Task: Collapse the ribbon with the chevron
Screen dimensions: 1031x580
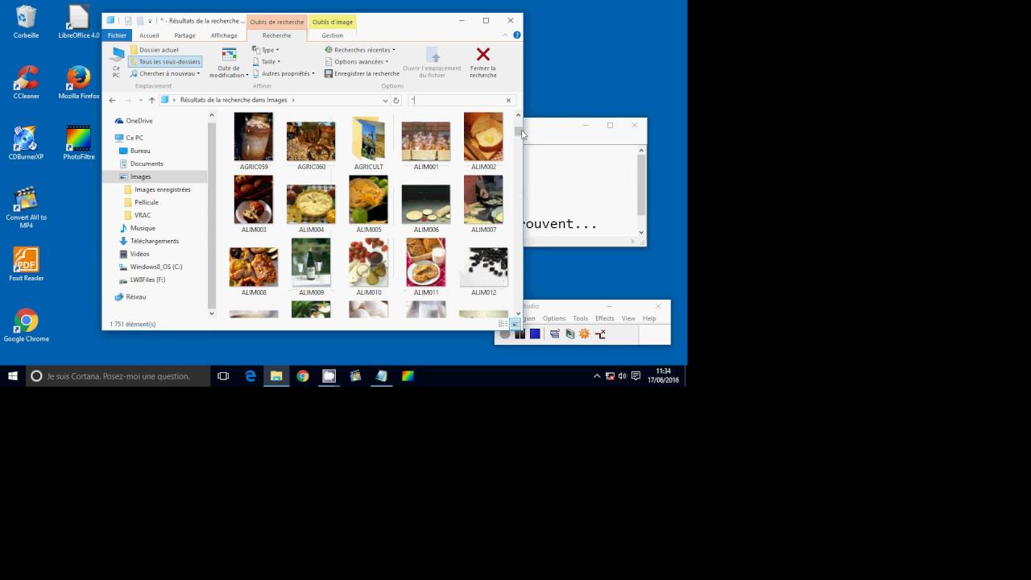Action: (x=507, y=35)
